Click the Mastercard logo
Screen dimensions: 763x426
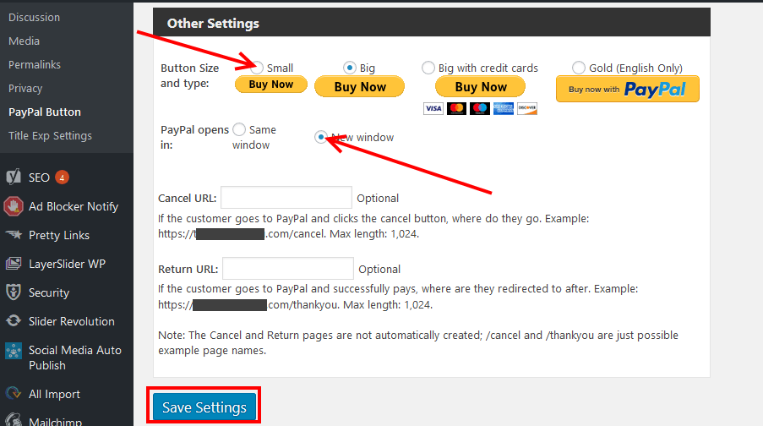[456, 108]
